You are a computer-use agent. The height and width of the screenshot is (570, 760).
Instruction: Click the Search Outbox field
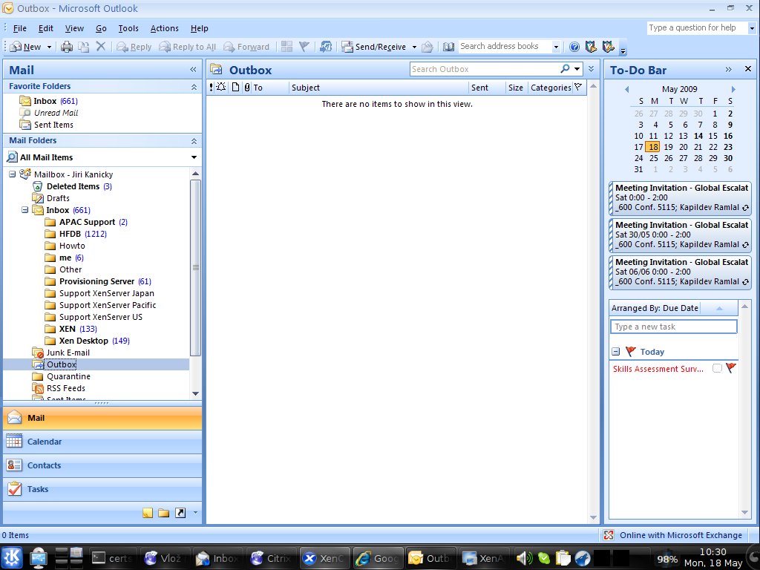pyautogui.click(x=484, y=69)
